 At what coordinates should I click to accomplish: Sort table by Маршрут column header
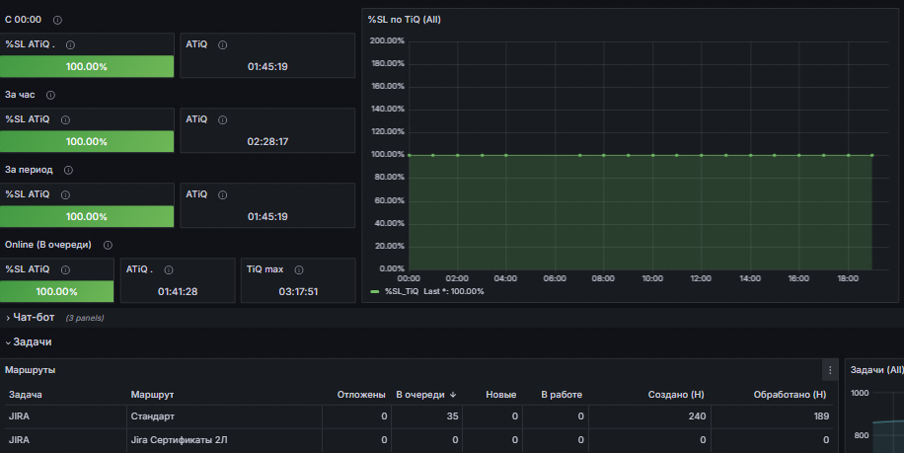pyautogui.click(x=152, y=395)
